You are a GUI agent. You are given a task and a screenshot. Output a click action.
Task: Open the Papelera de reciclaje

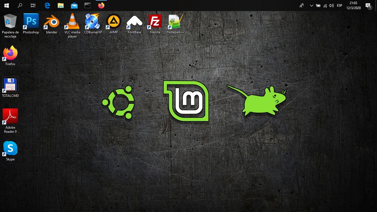pyautogui.click(x=10, y=21)
